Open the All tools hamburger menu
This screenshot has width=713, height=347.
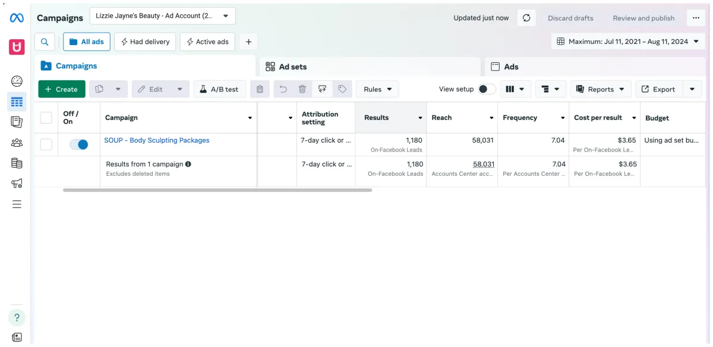click(17, 204)
